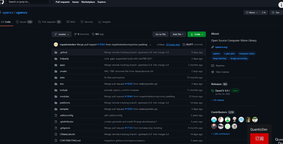Viewport: 283px width, 144px height.
Task: Open the Insights tab
Action: (105, 22)
